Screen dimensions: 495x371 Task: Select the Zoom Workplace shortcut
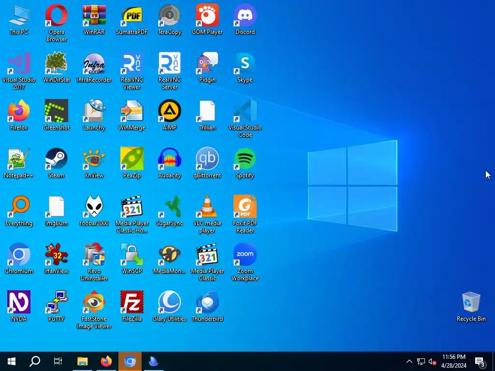(x=245, y=262)
